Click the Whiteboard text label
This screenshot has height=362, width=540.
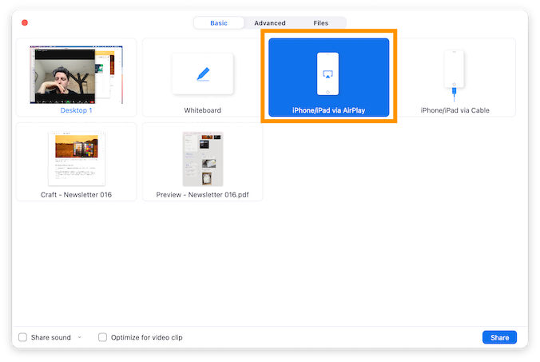(x=202, y=110)
